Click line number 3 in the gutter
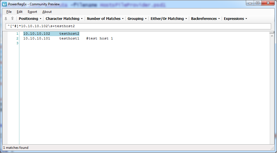The image size is (277, 153). pos(17,43)
